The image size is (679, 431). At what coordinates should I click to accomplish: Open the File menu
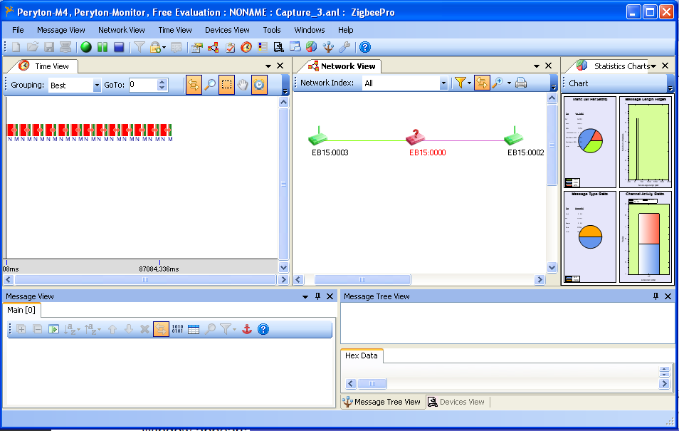[18, 30]
